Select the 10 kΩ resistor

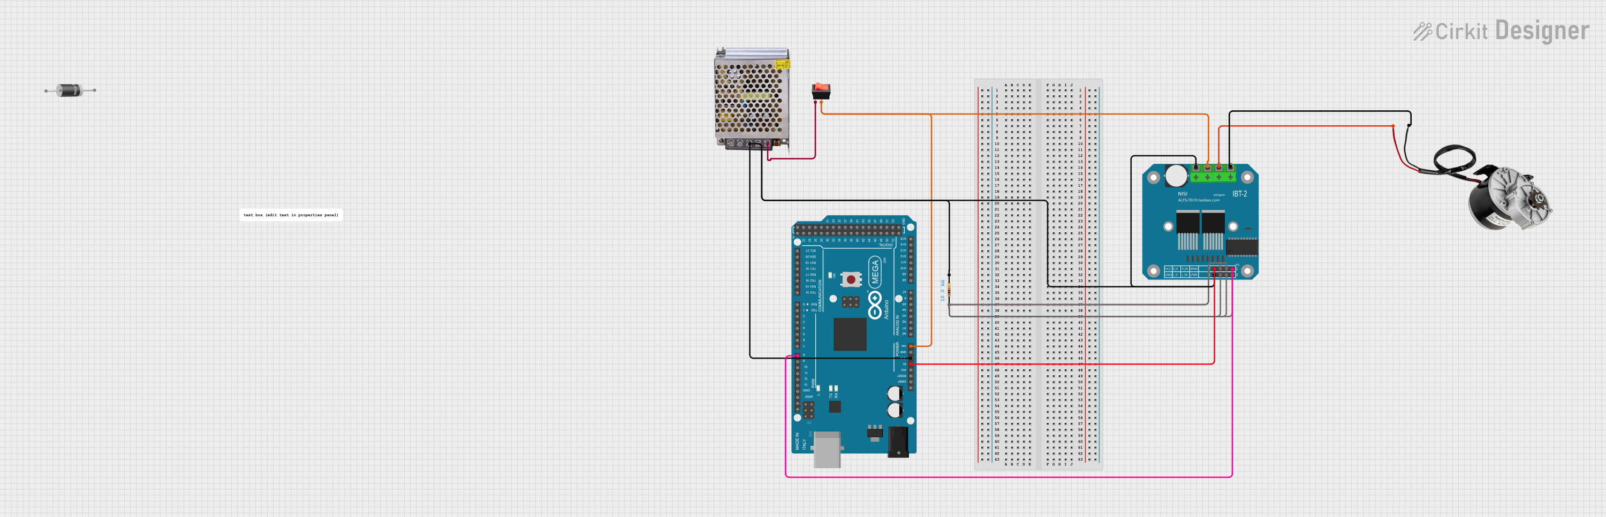(x=949, y=290)
